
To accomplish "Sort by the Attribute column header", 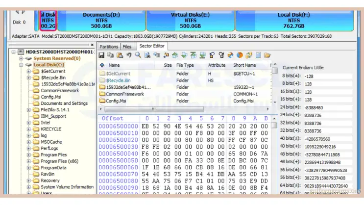I will (x=217, y=65).
